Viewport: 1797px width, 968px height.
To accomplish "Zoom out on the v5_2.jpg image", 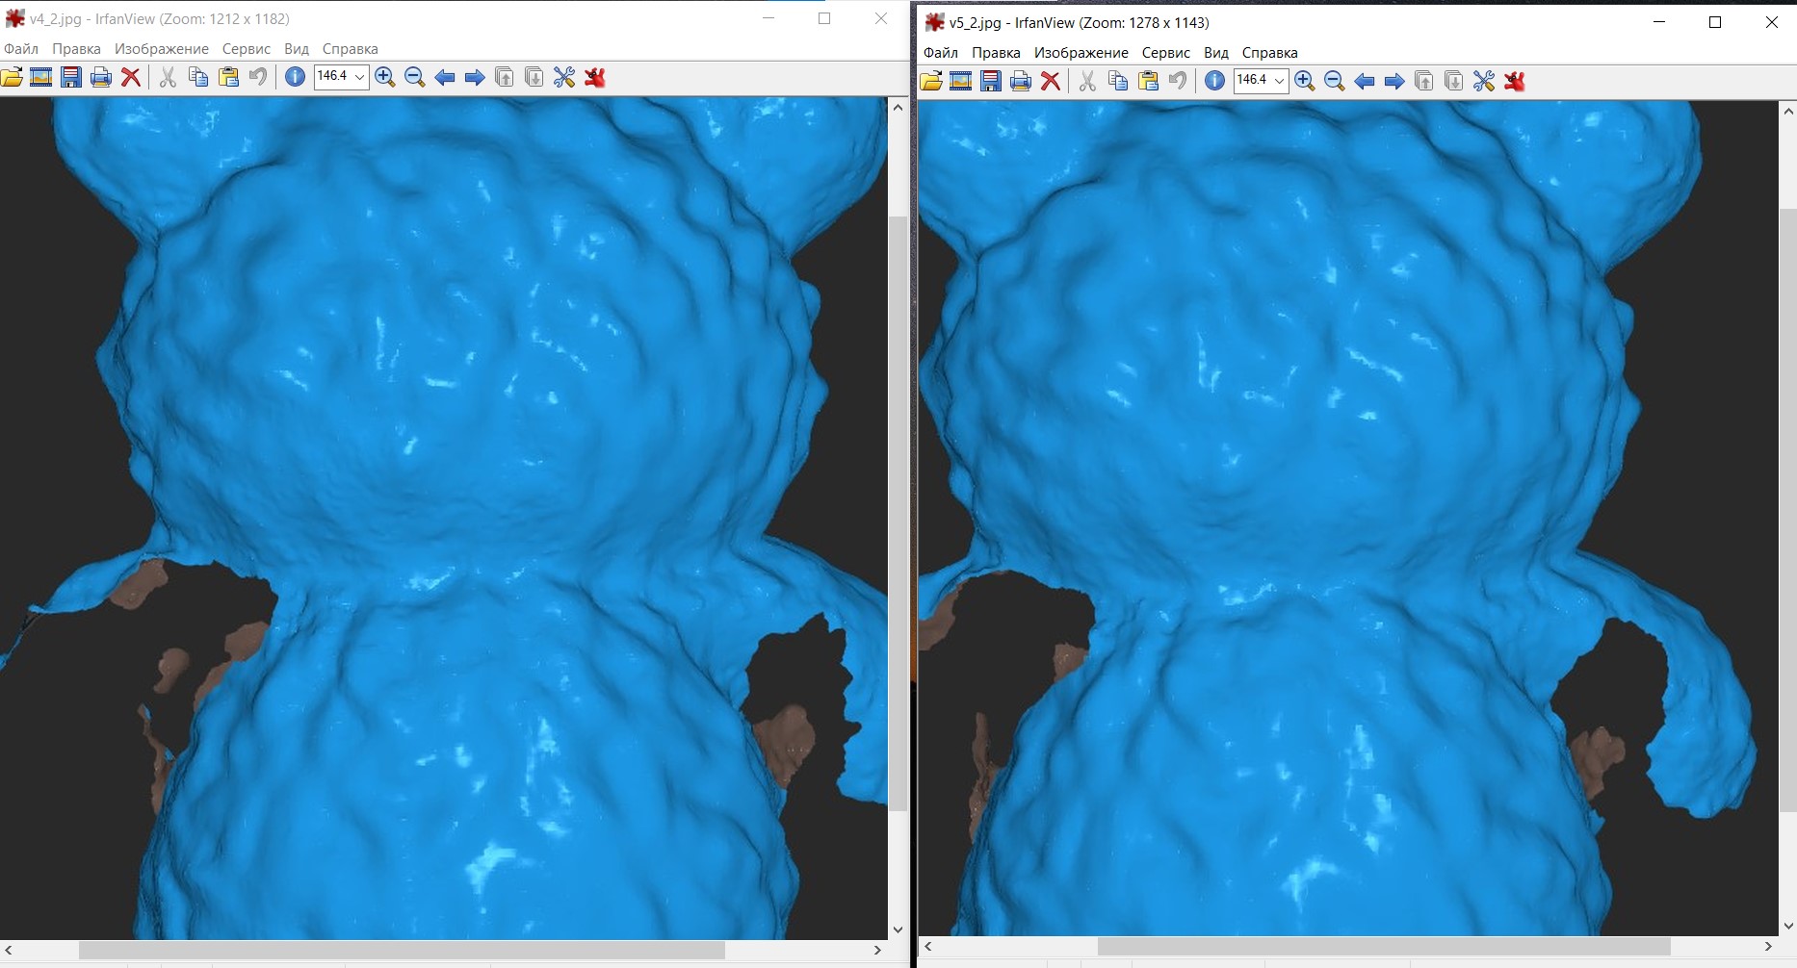I will 1335,81.
